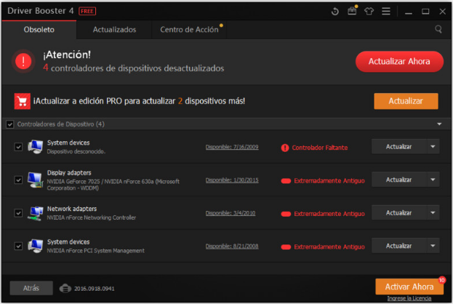Open link Disponible: 7/16/2009
Screen dimensions: 453x304
(x=232, y=147)
